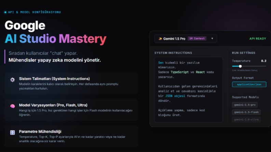
Task: Click the 'Sıradan kullanıcılar "chat" yapar.' line
Action: pyautogui.click(x=43, y=53)
